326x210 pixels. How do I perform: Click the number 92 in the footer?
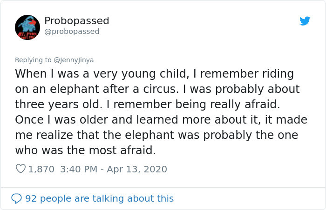click(31, 198)
